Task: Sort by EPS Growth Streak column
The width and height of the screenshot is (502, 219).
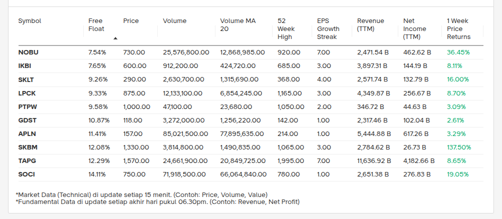Action: (x=328, y=28)
